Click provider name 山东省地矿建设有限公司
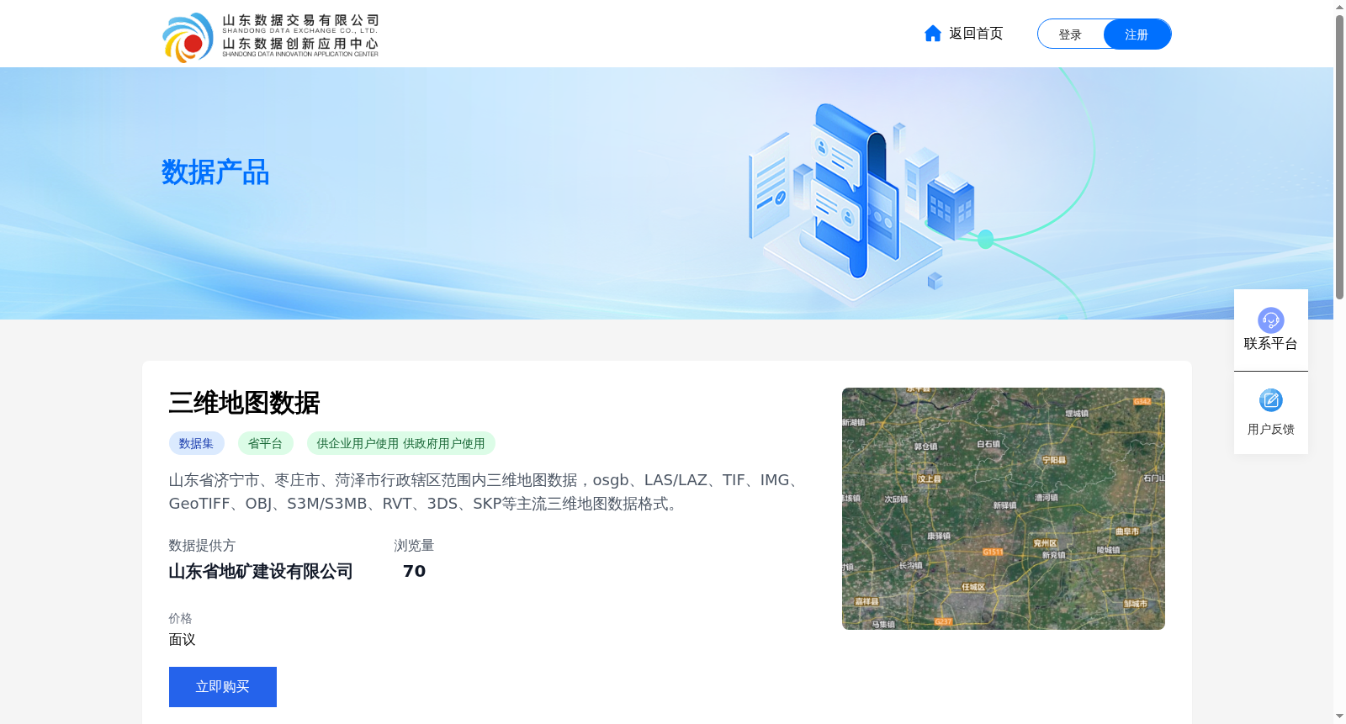The image size is (1346, 724). (261, 572)
